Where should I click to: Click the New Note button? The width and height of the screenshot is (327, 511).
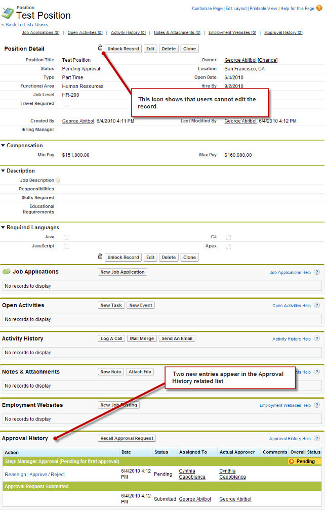110,371
